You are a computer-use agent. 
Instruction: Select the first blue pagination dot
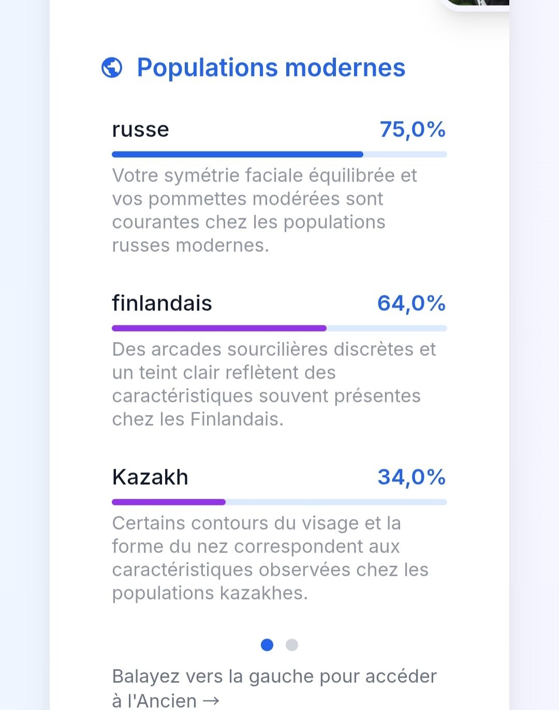click(x=267, y=645)
